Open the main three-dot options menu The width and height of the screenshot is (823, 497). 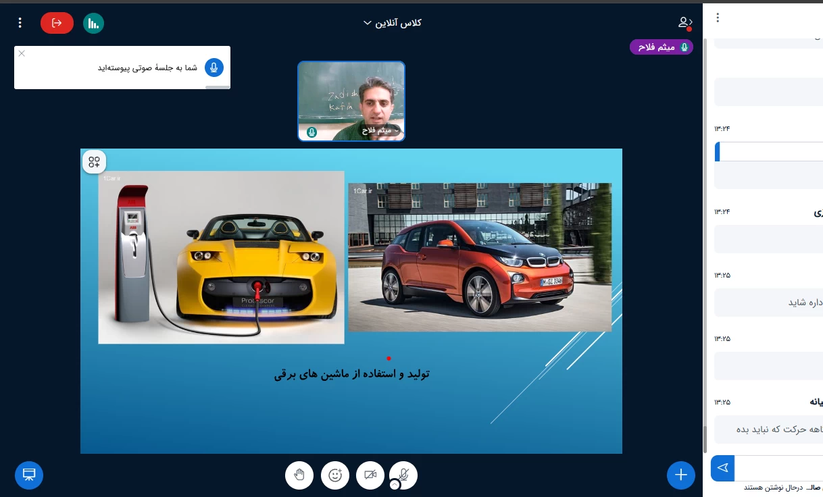click(x=20, y=23)
